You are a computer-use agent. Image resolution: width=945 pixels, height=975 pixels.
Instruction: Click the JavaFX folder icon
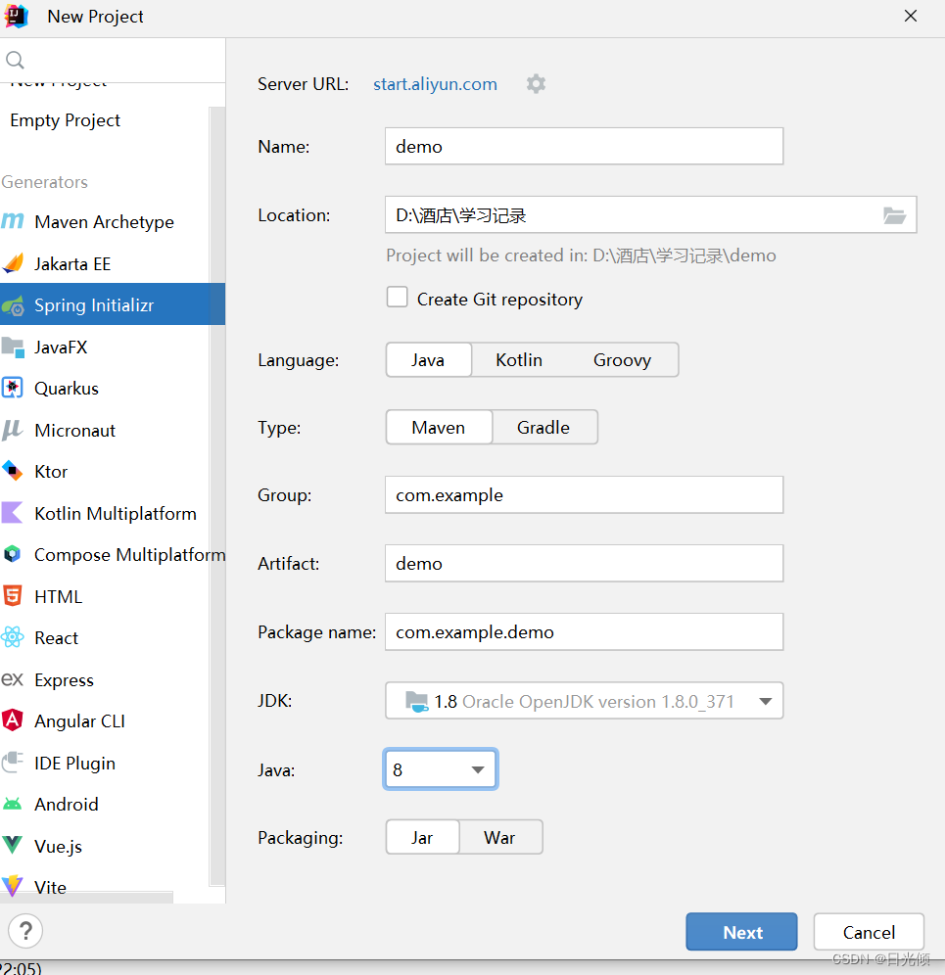point(13,347)
